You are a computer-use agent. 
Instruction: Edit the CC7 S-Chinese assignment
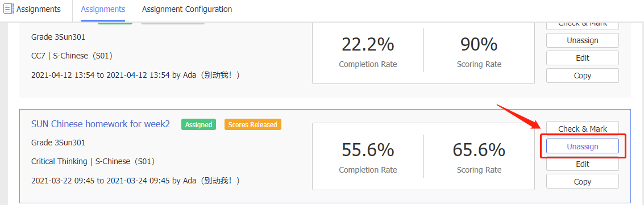[x=583, y=58]
